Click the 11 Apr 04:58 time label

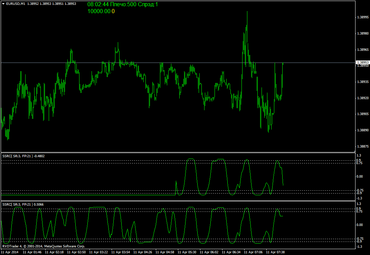[x=165, y=252]
